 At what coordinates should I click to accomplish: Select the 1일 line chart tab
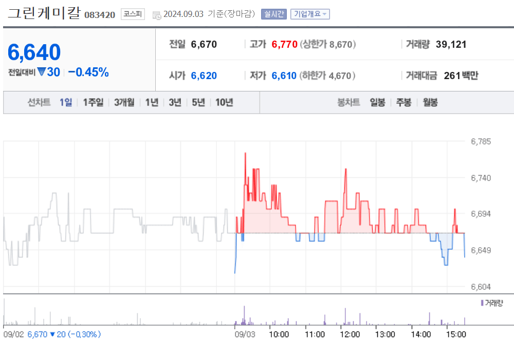[66, 103]
